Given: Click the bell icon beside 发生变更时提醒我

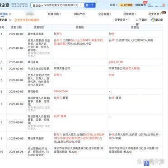Looking at the screenshot, I should [x=15, y=20].
